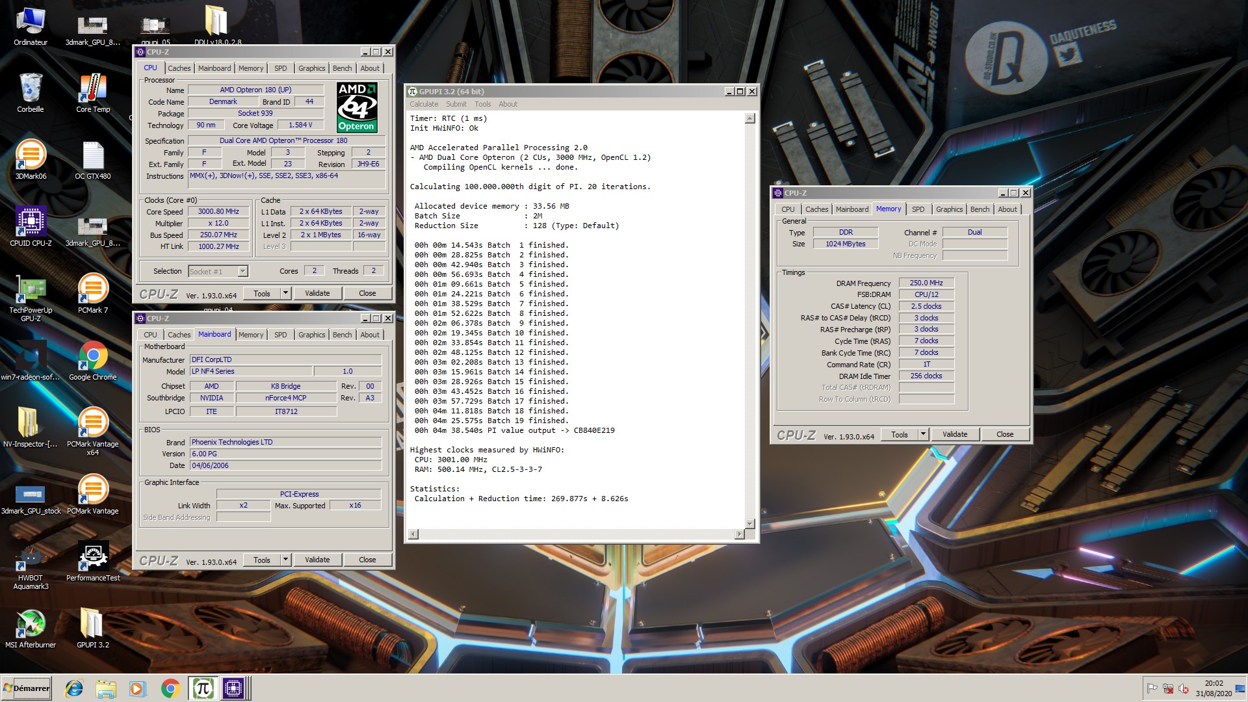Open the OC GTX480 text file
This screenshot has width=1248, height=702.
(93, 160)
